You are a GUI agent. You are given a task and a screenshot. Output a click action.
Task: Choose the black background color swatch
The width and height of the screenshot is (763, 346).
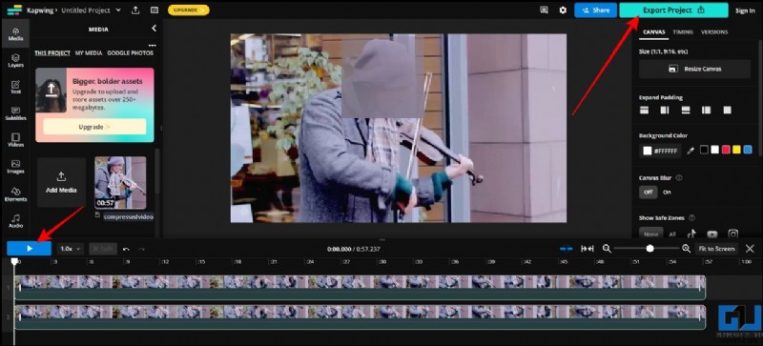(x=704, y=151)
